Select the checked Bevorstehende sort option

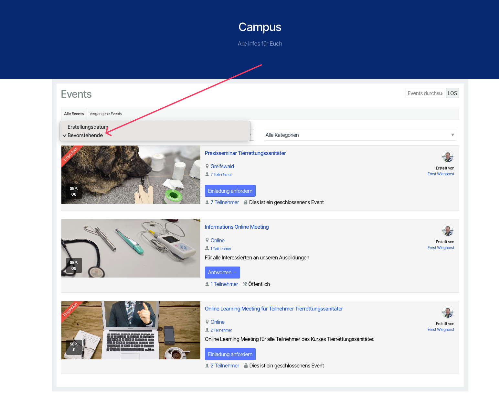85,135
